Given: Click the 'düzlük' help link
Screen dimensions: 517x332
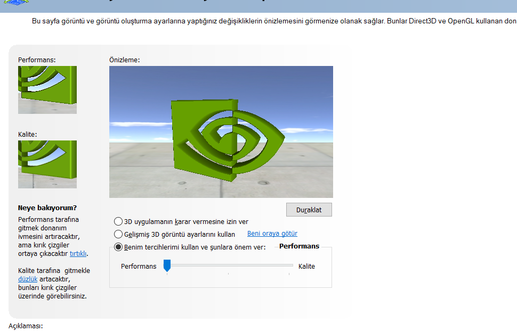Looking at the screenshot, I should pos(28,279).
